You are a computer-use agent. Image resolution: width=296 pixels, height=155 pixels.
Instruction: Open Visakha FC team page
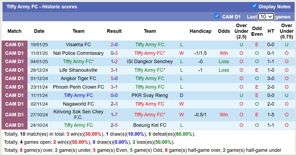click(78, 45)
